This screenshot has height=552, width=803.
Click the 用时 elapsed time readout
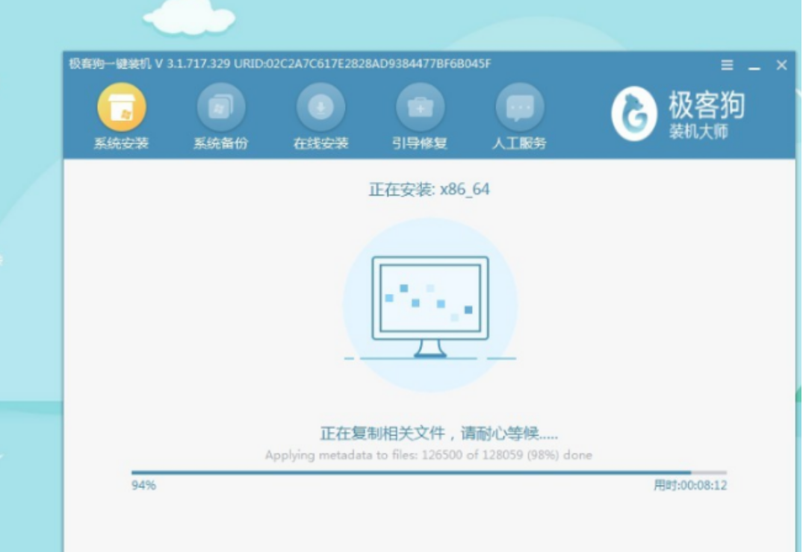click(x=689, y=486)
